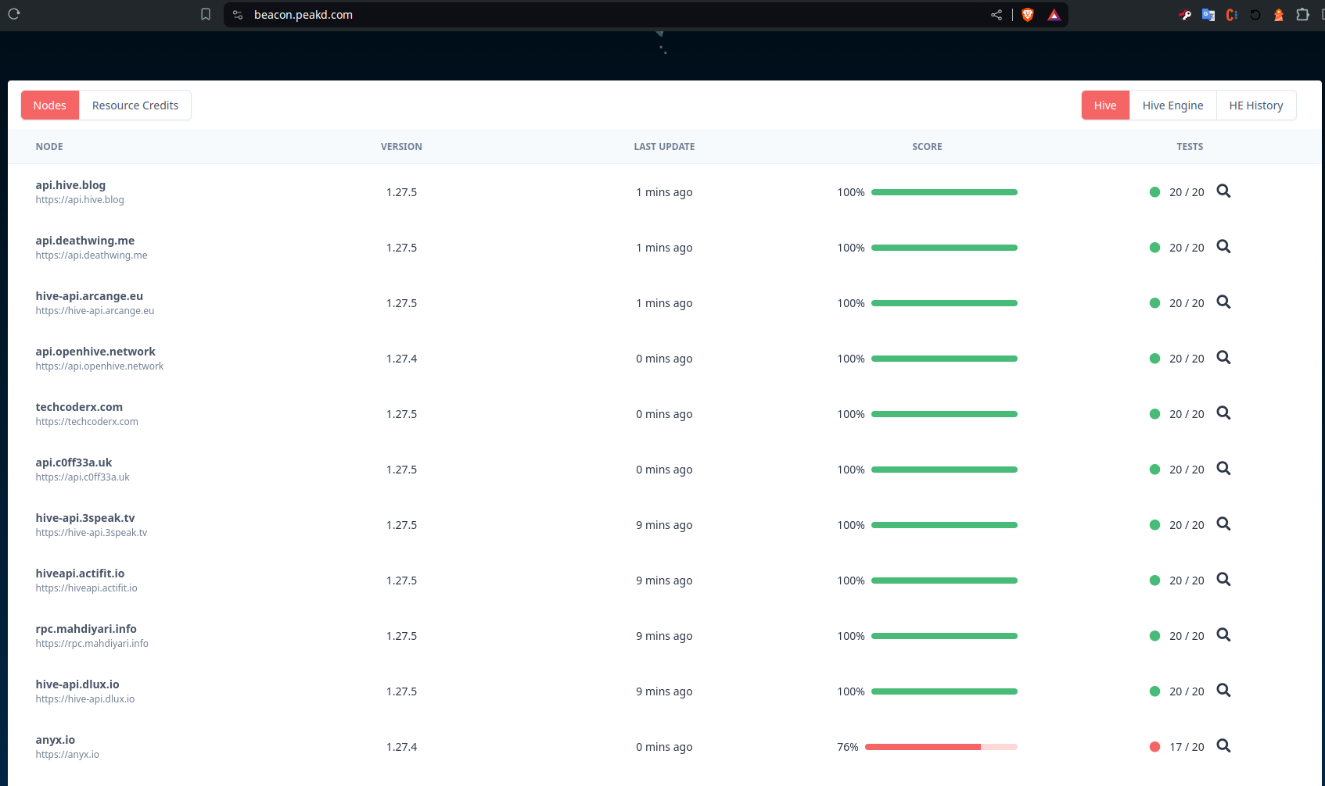The width and height of the screenshot is (1325, 786).
Task: Click magnifier for hiveapi.actifit.io row
Action: pos(1223,580)
